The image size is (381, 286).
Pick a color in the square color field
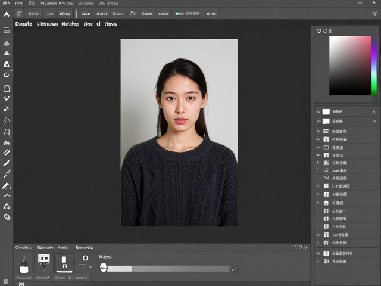[x=350, y=66]
